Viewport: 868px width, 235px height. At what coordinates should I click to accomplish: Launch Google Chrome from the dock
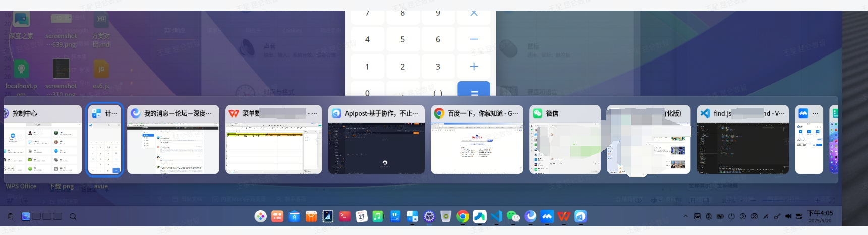point(462,216)
